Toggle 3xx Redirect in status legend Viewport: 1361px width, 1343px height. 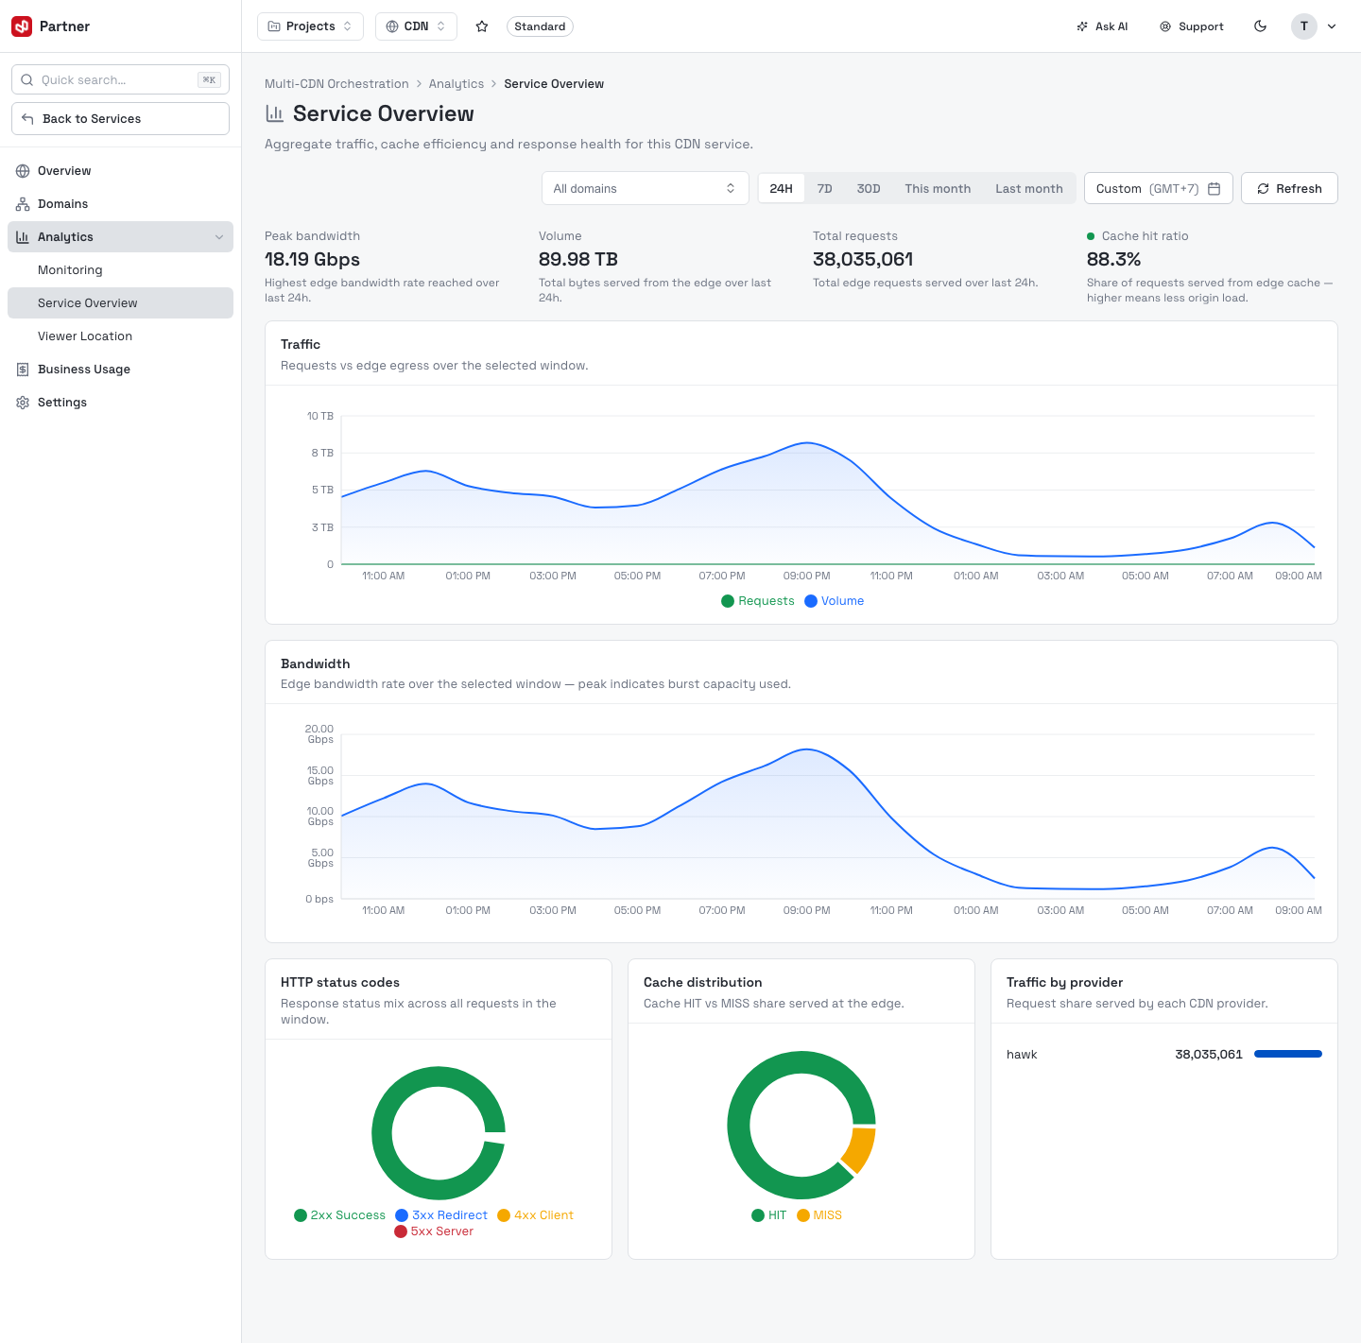(x=441, y=1215)
